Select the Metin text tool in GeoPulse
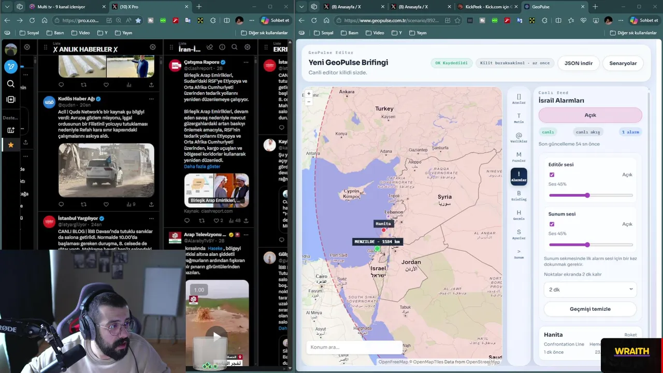663x373 pixels. point(518,119)
